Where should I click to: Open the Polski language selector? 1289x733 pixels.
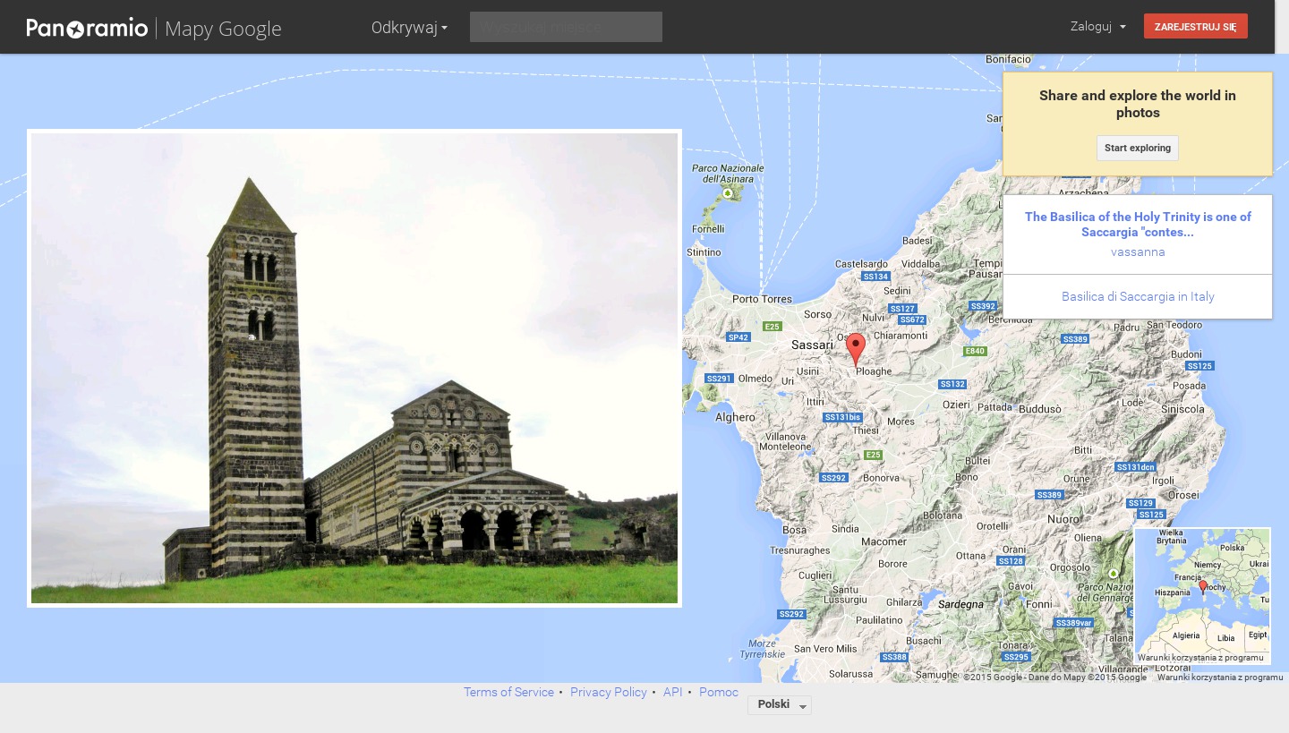780,705
